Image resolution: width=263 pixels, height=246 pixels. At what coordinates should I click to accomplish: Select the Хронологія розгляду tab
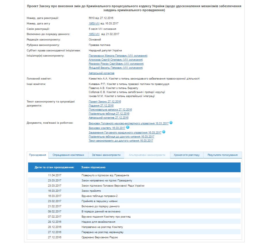pos(187,155)
